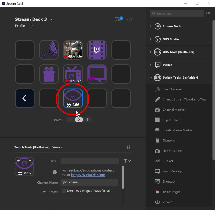The height and width of the screenshot is (210, 215).
Task: Open the Stream Deck Store keyboard icon
Action: click(118, 19)
